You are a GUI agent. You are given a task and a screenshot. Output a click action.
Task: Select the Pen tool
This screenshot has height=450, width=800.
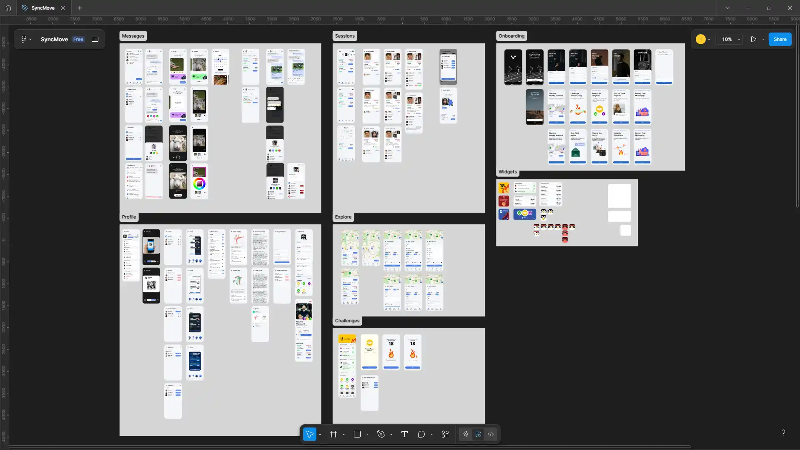(381, 434)
